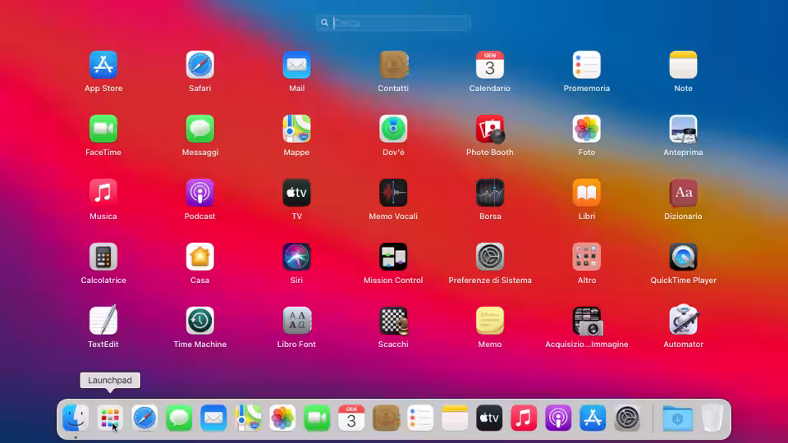Open Libro Font app
Viewport: 788px width, 443px height.
[x=296, y=321]
